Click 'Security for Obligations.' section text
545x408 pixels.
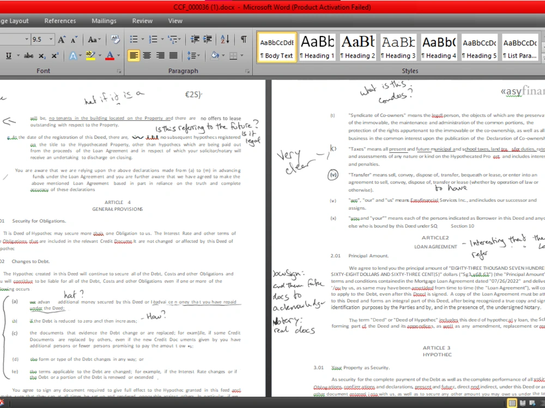[x=39, y=221]
